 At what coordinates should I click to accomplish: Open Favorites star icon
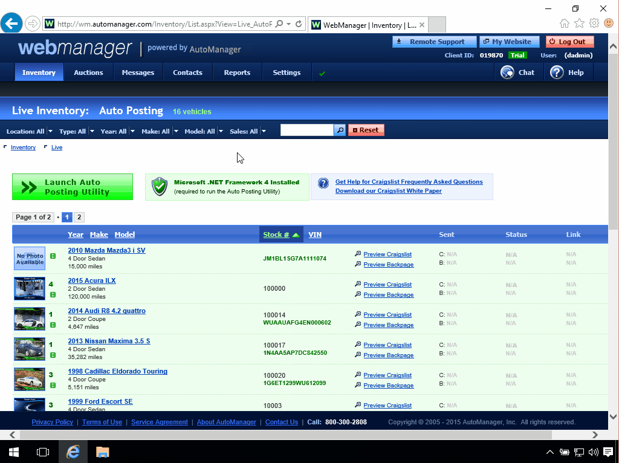pyautogui.click(x=579, y=24)
